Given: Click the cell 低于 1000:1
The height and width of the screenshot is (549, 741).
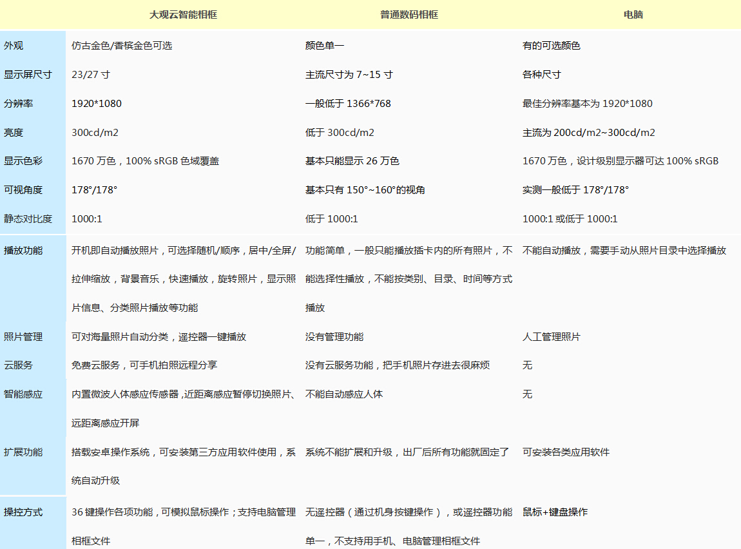Looking at the screenshot, I should point(331,219).
